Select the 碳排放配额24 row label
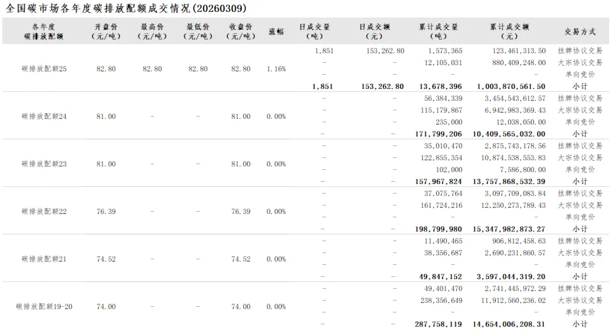The image size is (612, 330). [x=44, y=116]
